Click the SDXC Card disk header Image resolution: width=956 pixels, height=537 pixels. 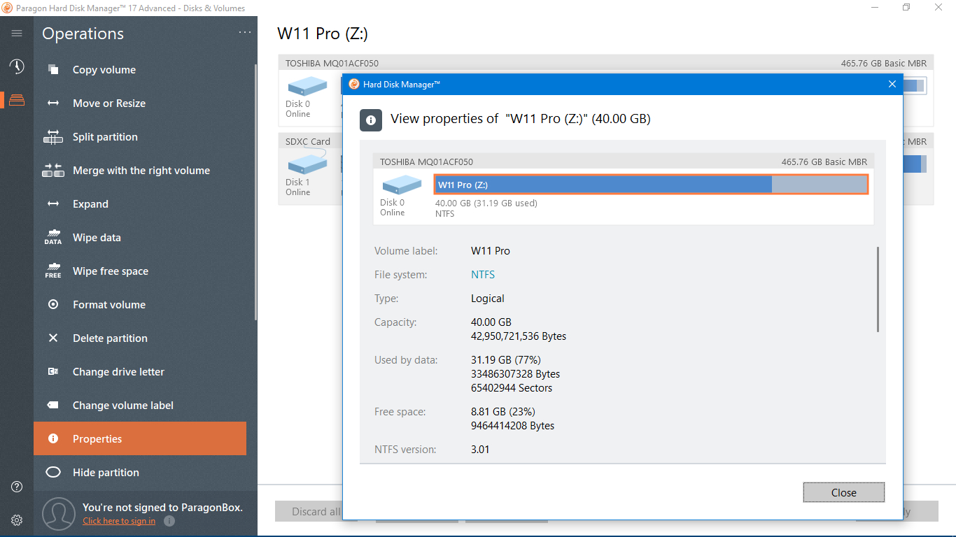coord(308,141)
